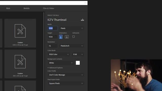Click the white background color swatch
The height and width of the screenshot is (91, 162).
[x=78, y=63]
